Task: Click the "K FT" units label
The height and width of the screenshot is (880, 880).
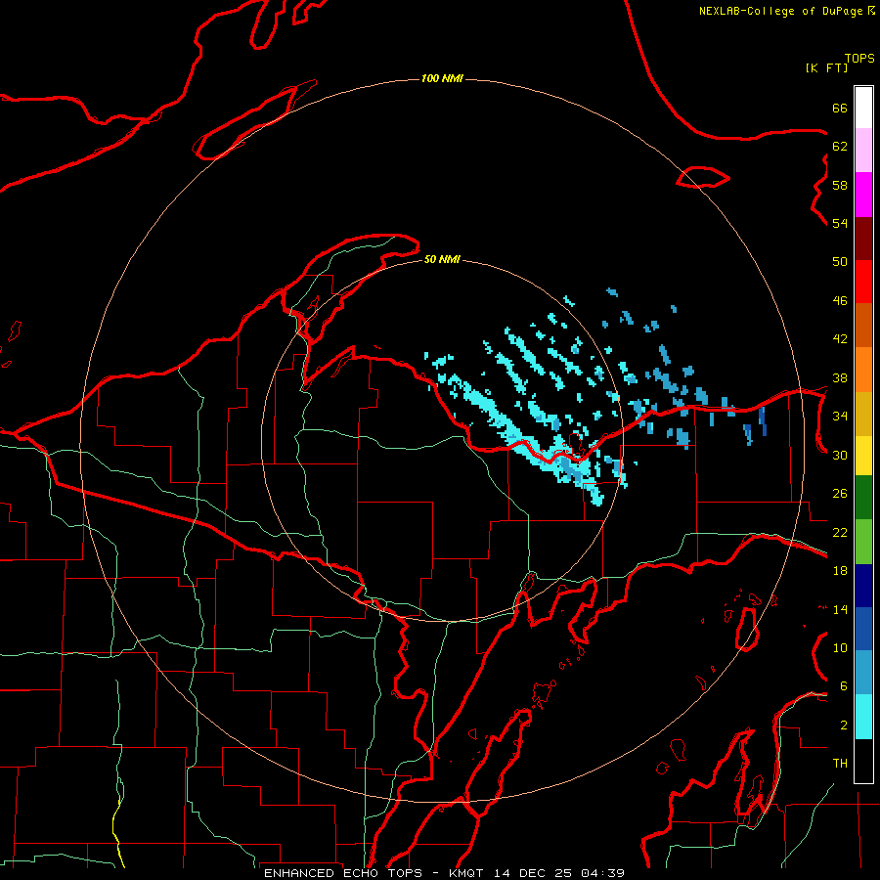Action: click(x=826, y=67)
